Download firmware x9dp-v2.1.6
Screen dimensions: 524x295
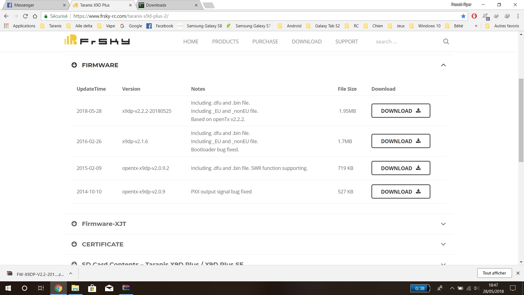(x=401, y=141)
